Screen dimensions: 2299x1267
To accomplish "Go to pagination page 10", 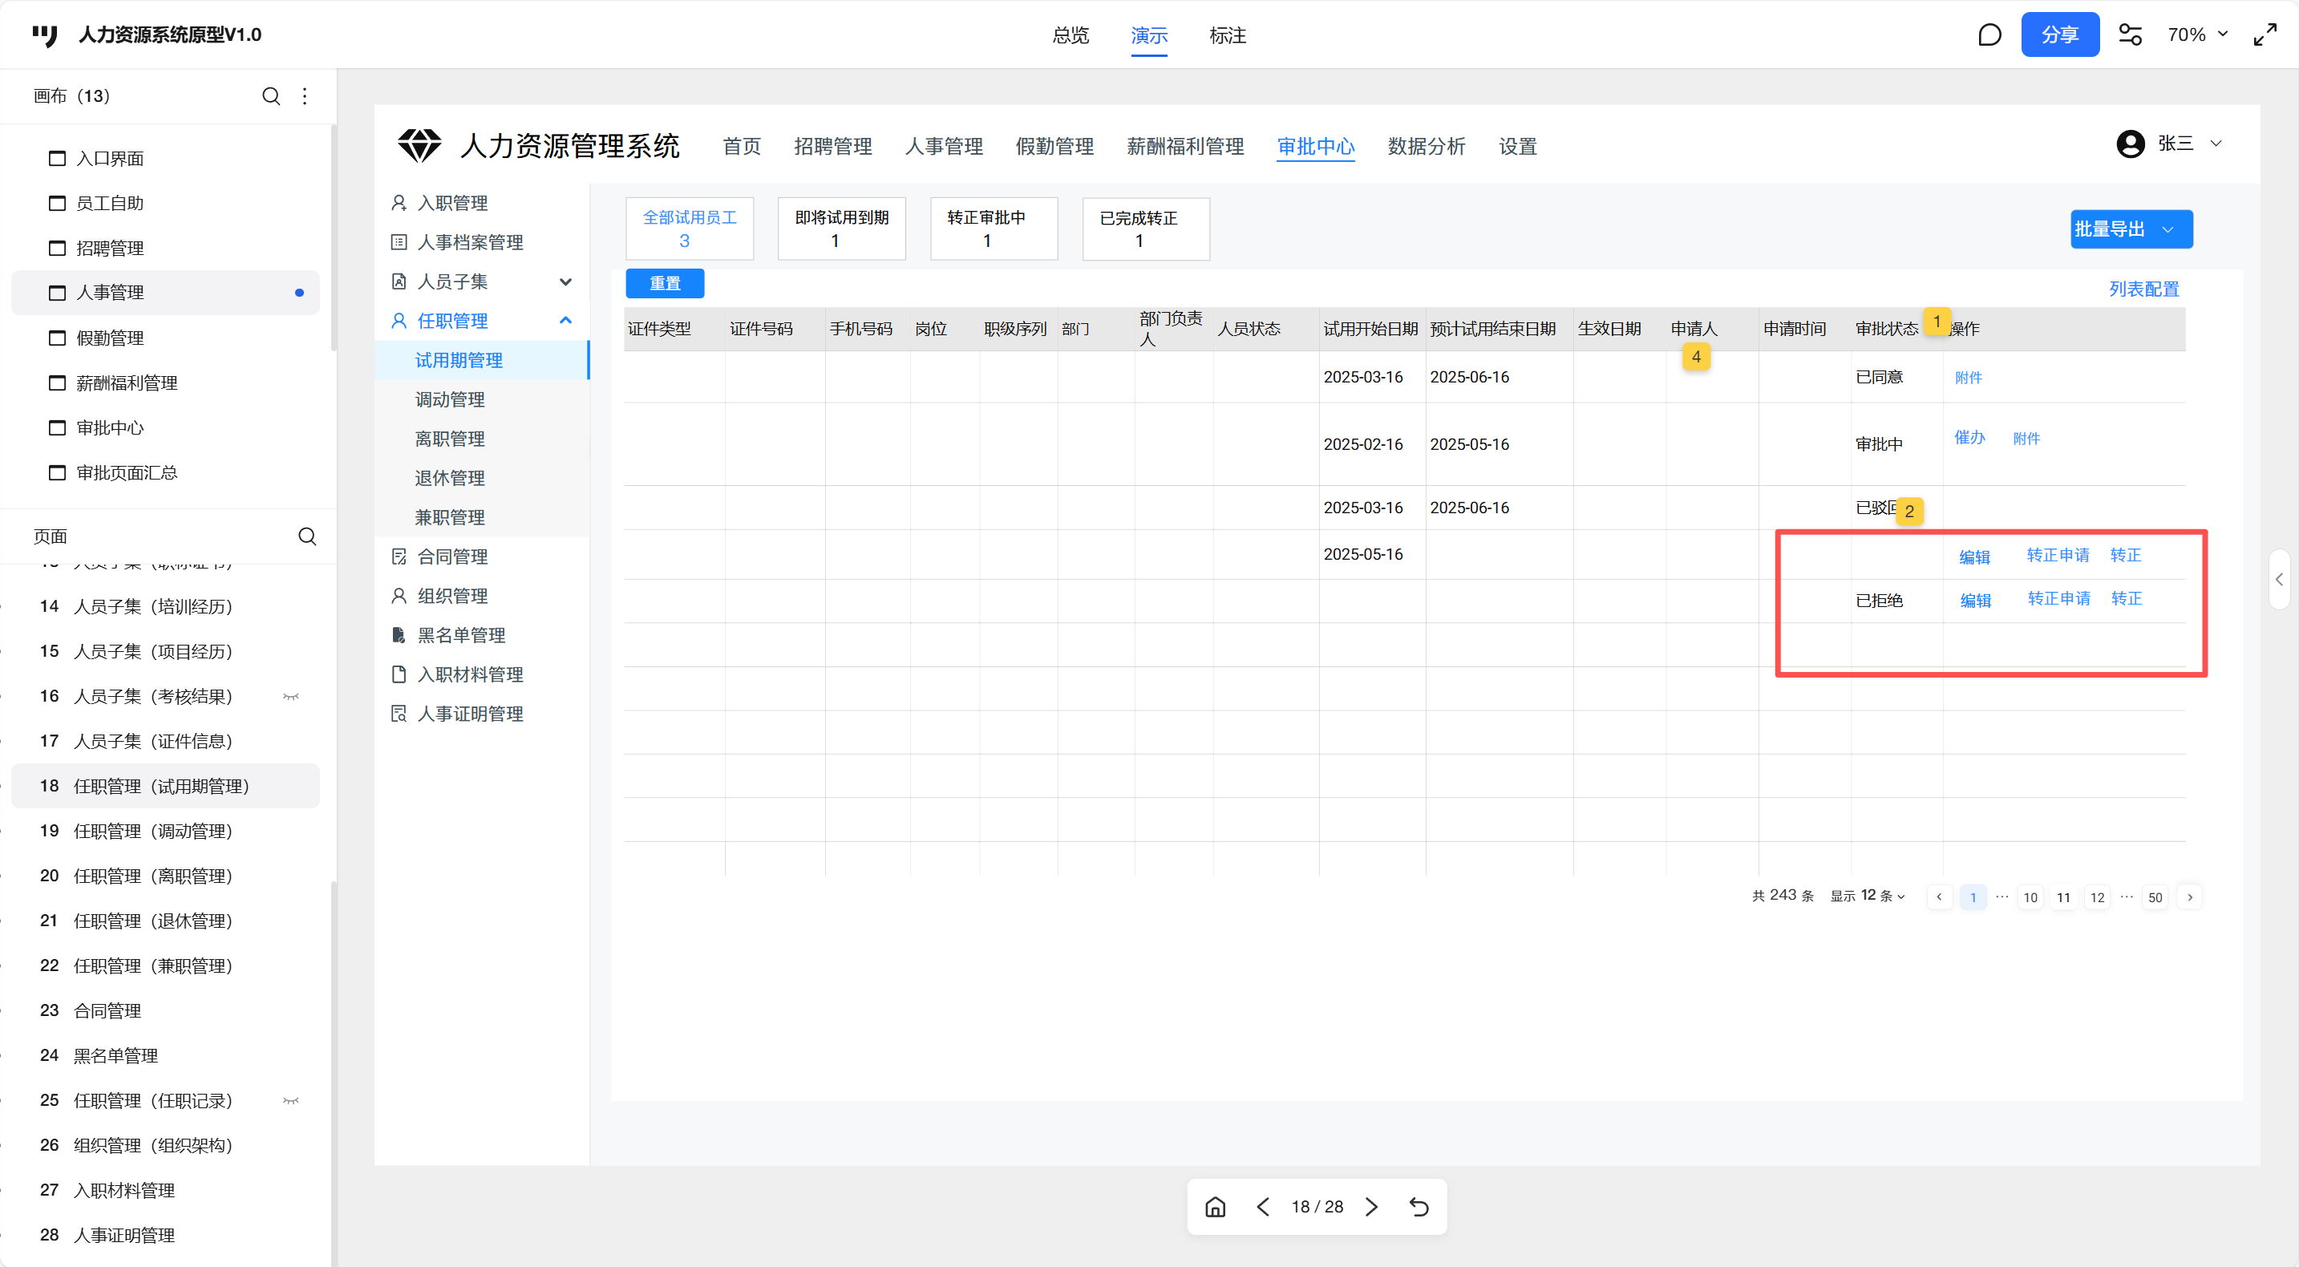I will click(x=2030, y=897).
